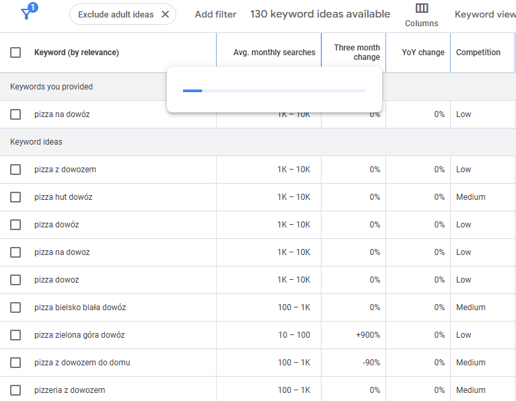
Task: Click the Exclude adult ideas chip
Action: coord(115,14)
